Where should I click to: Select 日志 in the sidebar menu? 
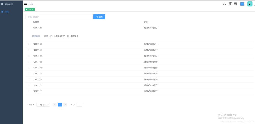point(7,12)
